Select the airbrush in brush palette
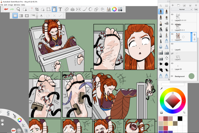Screen dimensions: 199x133 [167, 23]
